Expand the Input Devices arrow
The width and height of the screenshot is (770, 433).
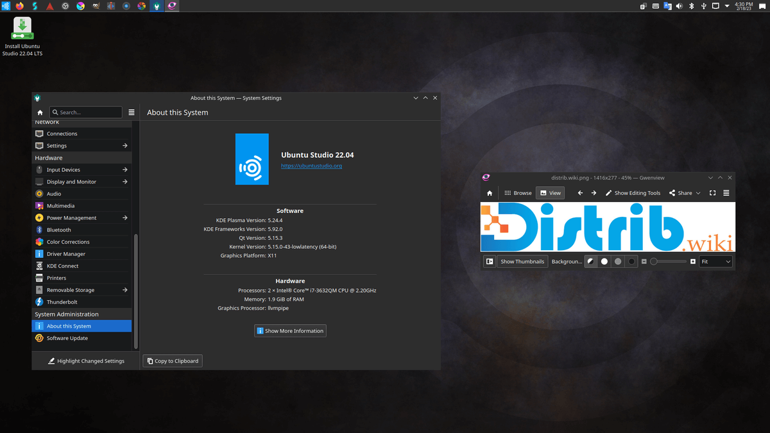125,170
